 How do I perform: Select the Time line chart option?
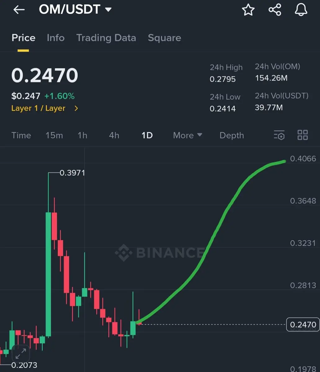click(21, 135)
